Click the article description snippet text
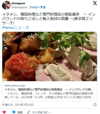 click(49, 95)
